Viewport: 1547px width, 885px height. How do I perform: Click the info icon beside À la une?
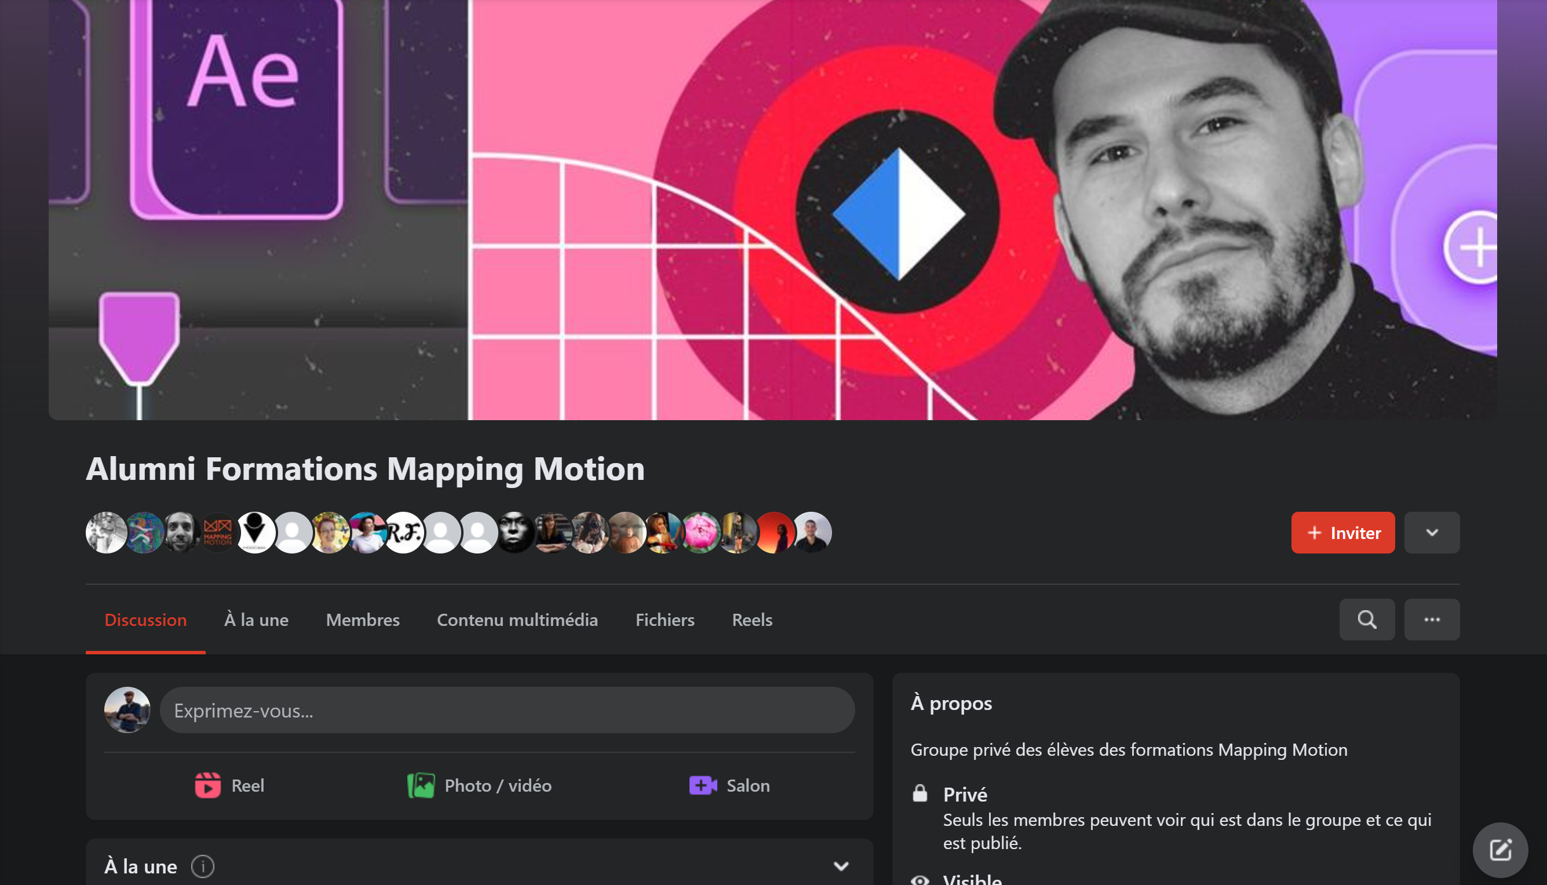click(202, 865)
